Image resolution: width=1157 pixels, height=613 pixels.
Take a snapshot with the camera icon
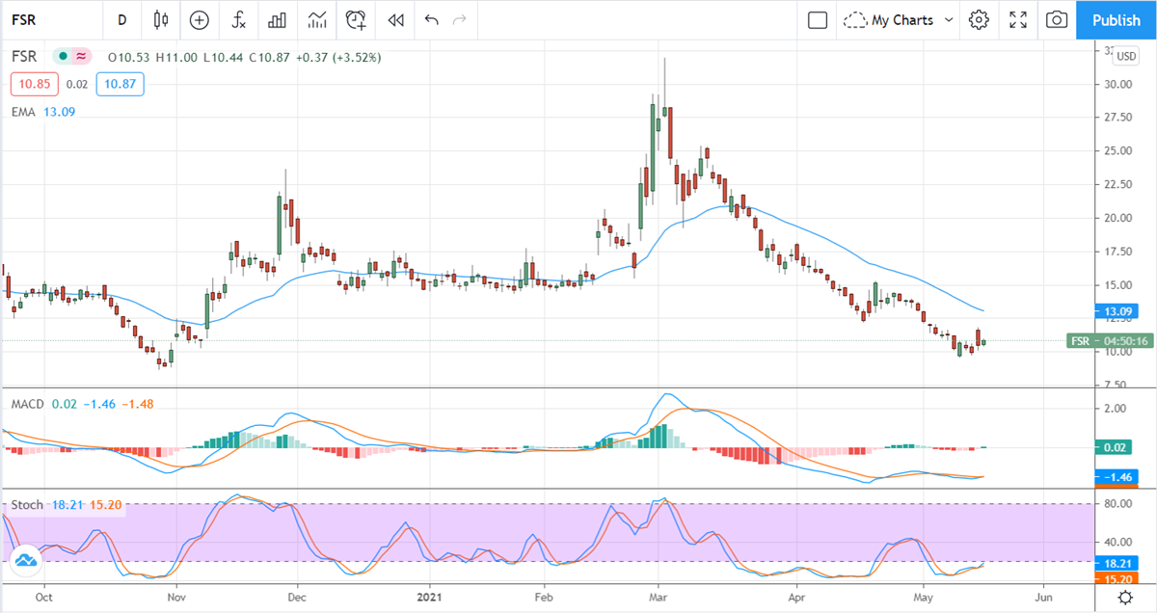(1056, 19)
